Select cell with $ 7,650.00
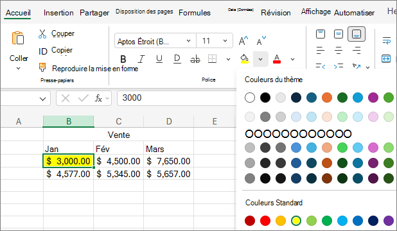The height and width of the screenshot is (231, 397). [168, 161]
